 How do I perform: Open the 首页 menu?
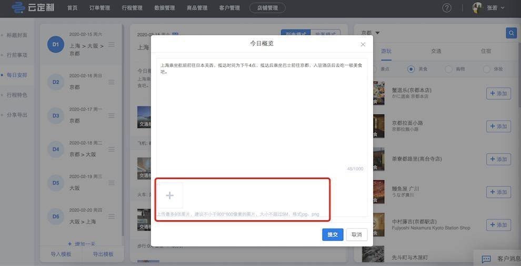click(x=72, y=8)
